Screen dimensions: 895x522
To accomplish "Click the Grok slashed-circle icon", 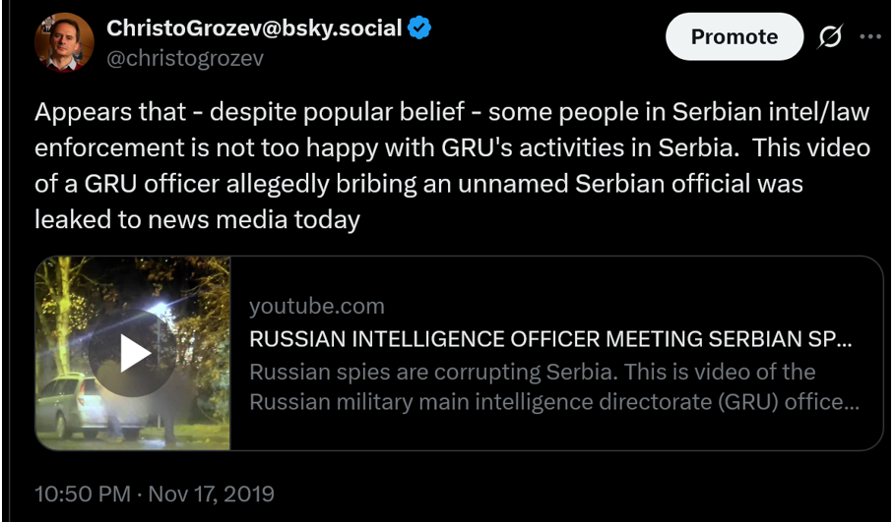I will (830, 36).
